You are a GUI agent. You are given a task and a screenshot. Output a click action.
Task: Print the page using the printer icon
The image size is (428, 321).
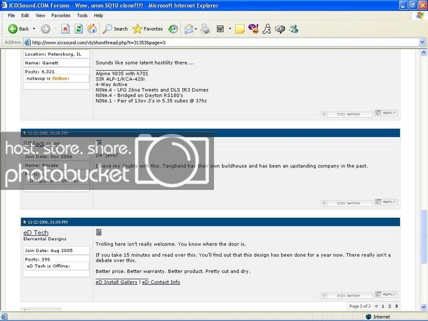[205, 29]
